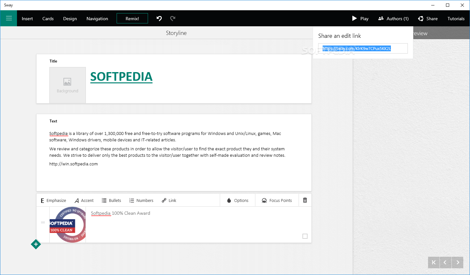Image resolution: width=470 pixels, height=275 pixels.
Task: Toggle Numbers list formatting
Action: tap(141, 200)
